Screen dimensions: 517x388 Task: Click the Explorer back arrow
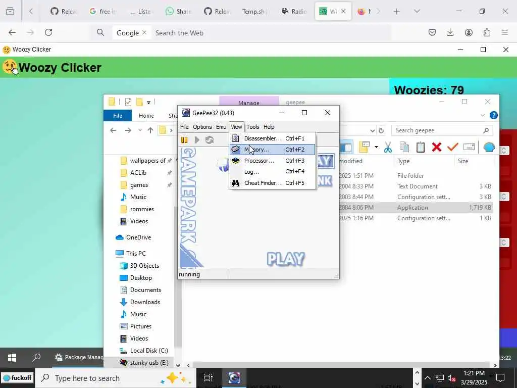[113, 130]
